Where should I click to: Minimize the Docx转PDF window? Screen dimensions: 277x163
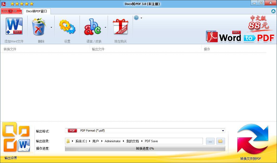(254, 3)
